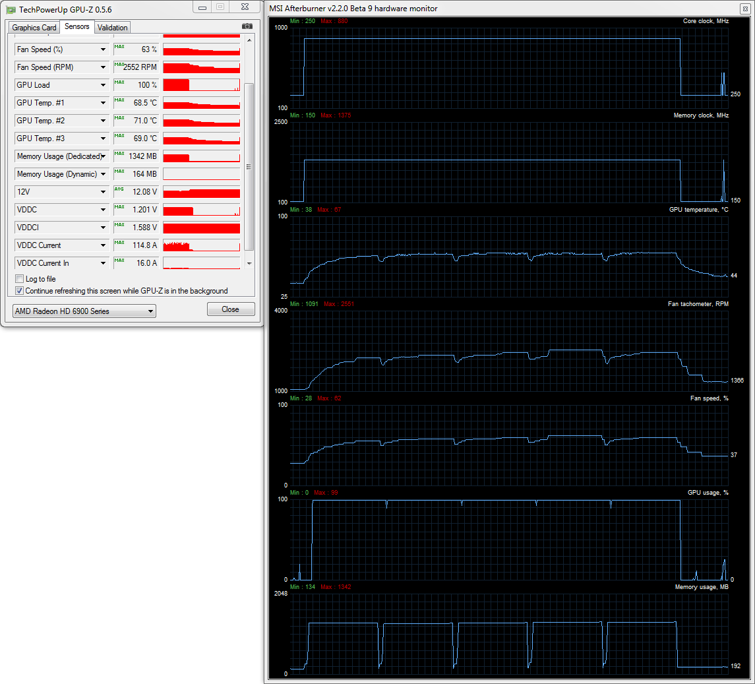Click the "Max : 67" temperature value
Viewport: 755px width, 684px height.
pyautogui.click(x=329, y=210)
